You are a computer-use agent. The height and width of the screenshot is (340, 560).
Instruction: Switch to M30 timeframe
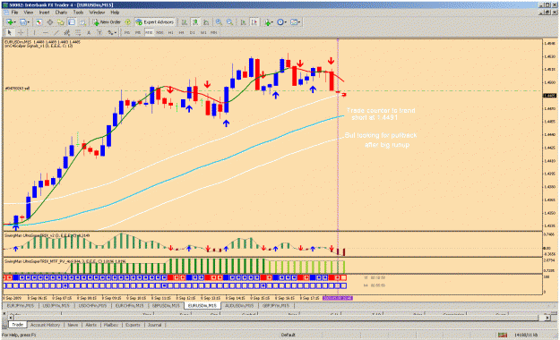(159, 32)
